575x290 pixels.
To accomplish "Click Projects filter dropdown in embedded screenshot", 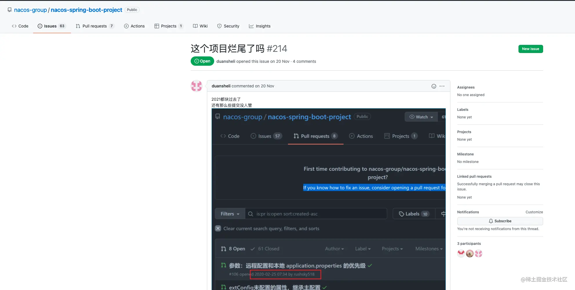I will tap(392, 249).
